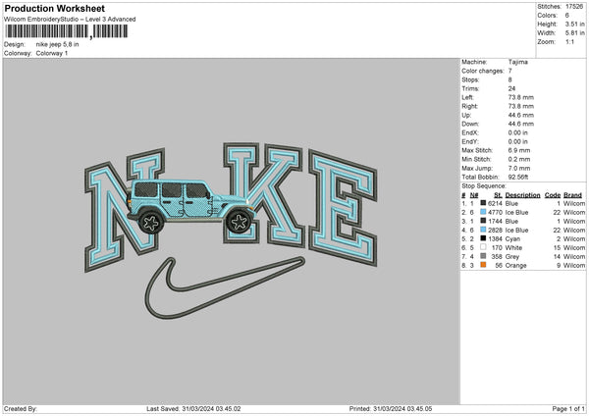
Task: Click the 'White' description in stop 6
Action: pos(513,248)
